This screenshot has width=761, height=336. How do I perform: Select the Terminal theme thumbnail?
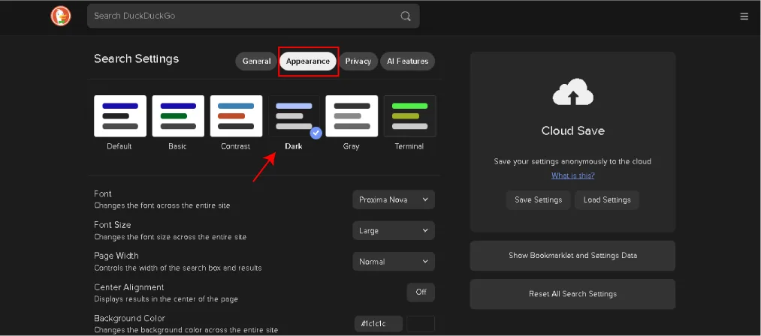[x=409, y=116]
